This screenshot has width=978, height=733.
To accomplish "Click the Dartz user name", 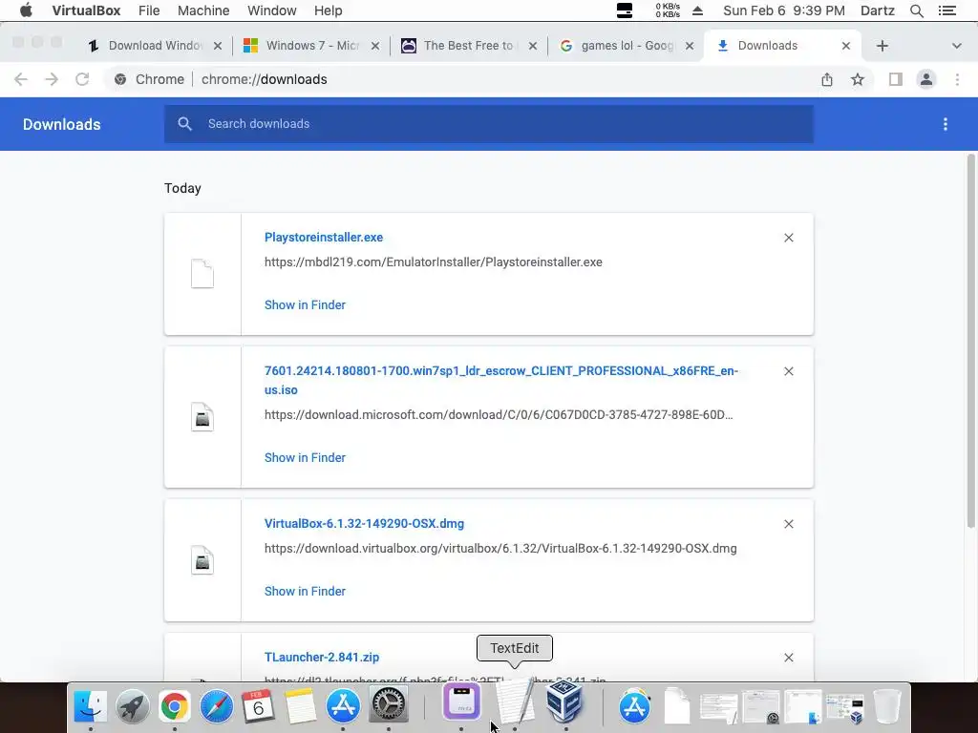I will 877,10.
